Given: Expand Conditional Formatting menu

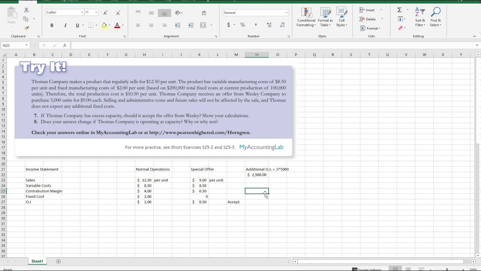Looking at the screenshot, I should pos(306,17).
